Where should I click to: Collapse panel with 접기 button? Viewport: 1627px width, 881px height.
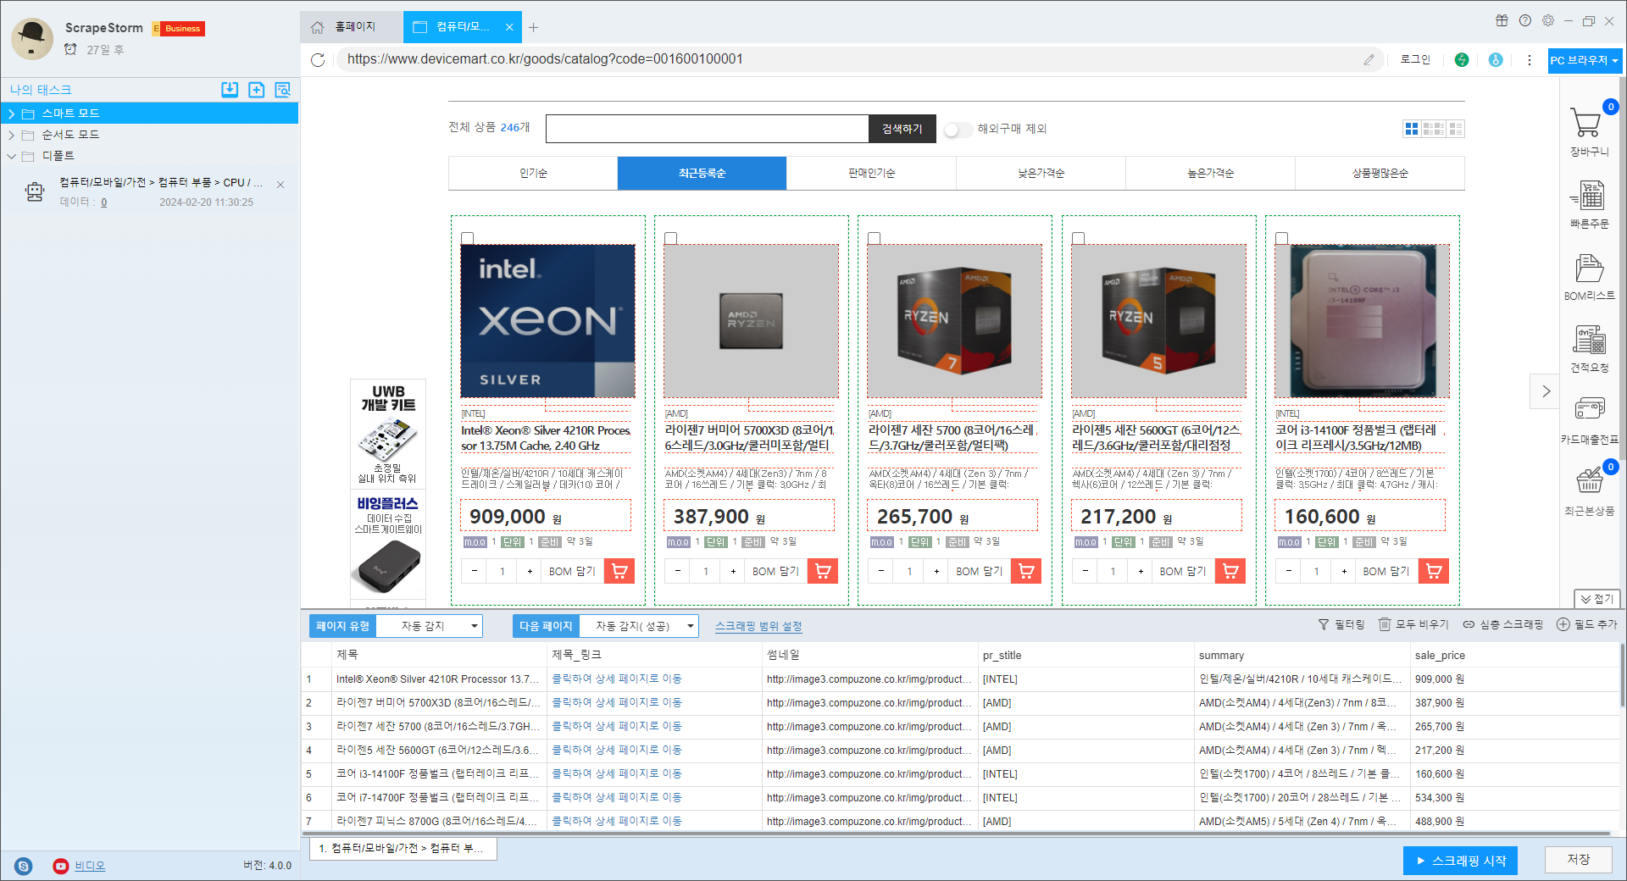click(1597, 599)
